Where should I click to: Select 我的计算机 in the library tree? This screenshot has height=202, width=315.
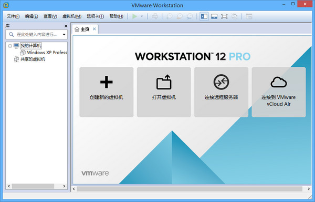31,46
